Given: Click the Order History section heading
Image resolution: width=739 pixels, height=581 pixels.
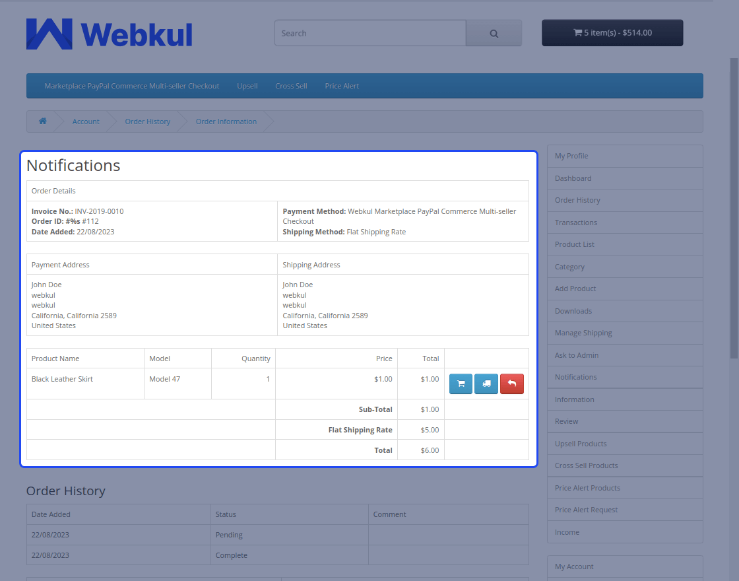Looking at the screenshot, I should [x=66, y=491].
